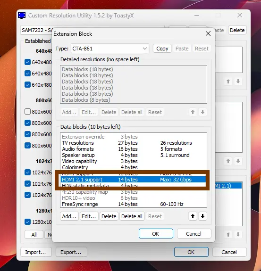Click the '60-100 Hz' FreeSync value
261x271 pixels.
pos(172,204)
